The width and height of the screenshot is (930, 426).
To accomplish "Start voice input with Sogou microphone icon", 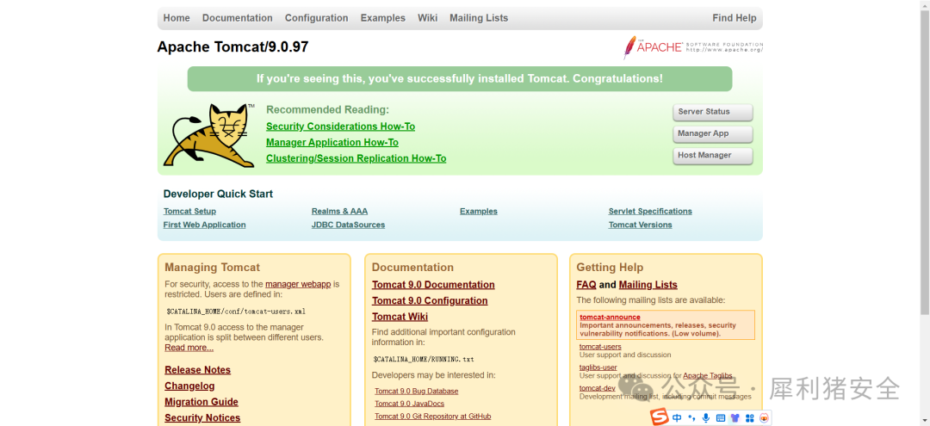I will (x=706, y=417).
